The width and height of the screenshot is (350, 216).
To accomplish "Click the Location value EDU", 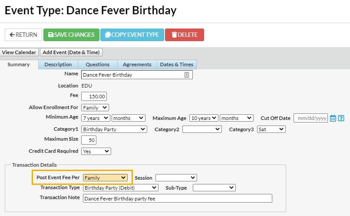I will pyautogui.click(x=86, y=86).
